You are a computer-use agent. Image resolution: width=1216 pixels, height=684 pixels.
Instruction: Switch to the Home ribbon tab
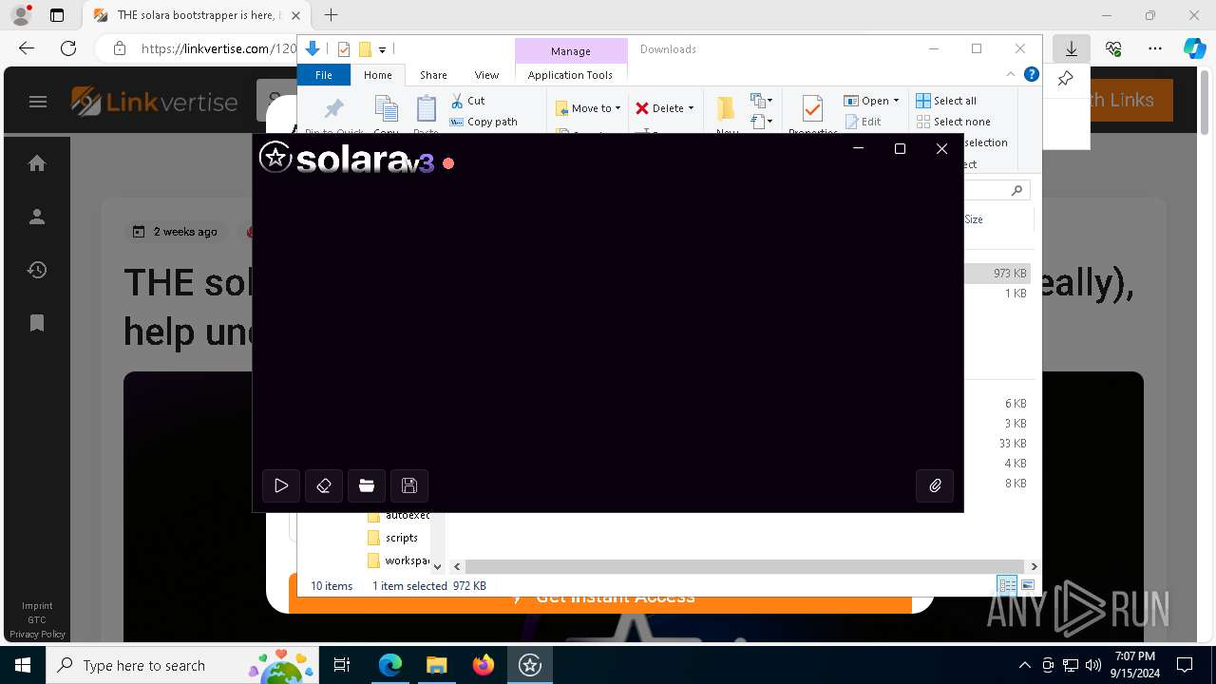coord(377,74)
